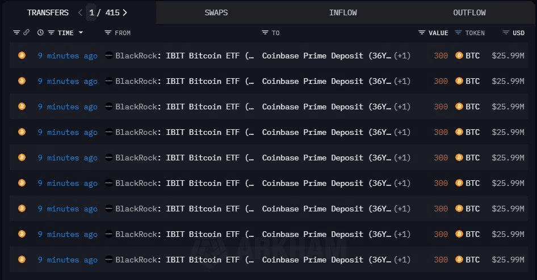Click the (+1) badge in third row

[402, 107]
